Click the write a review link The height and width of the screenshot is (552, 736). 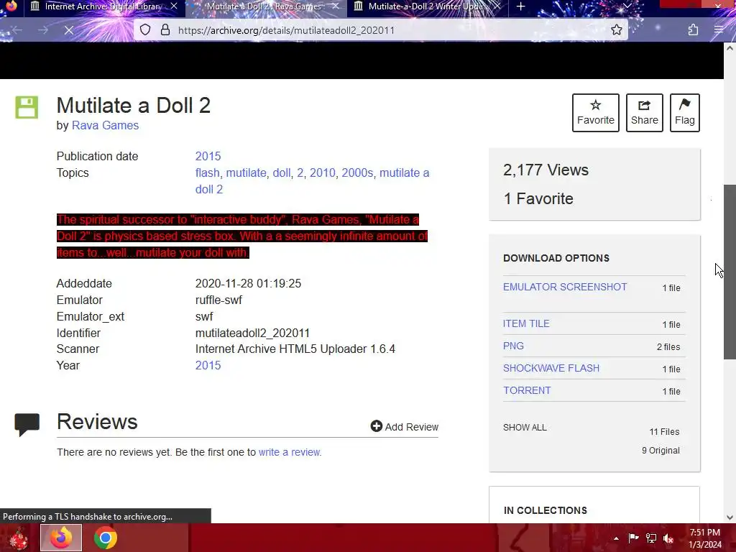click(x=289, y=452)
